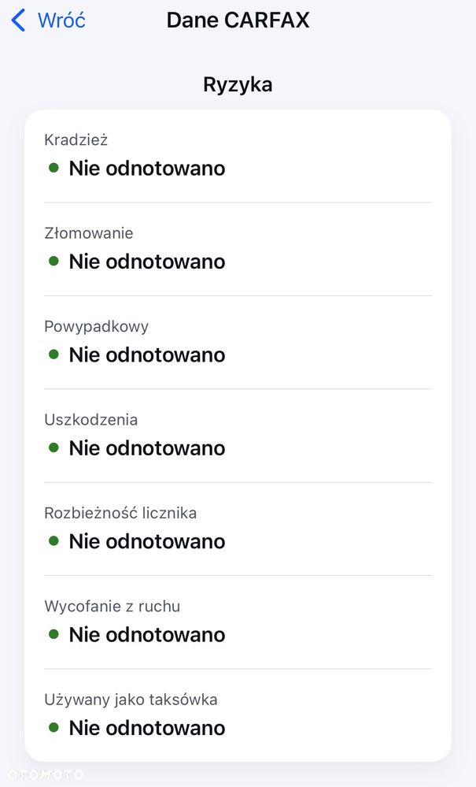Go back using the Wróć link
476x787 pixels.
(61, 20)
